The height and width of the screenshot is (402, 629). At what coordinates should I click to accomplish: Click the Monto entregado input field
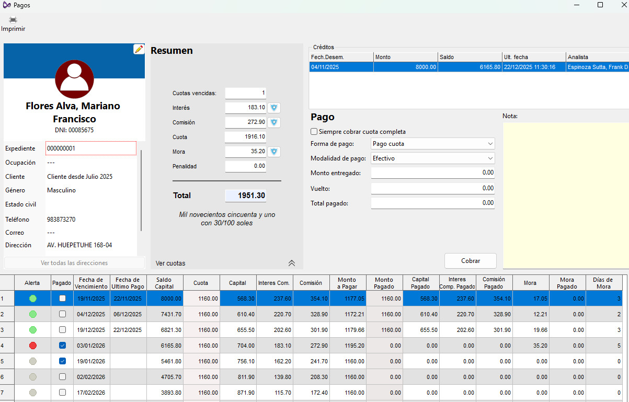click(432, 173)
